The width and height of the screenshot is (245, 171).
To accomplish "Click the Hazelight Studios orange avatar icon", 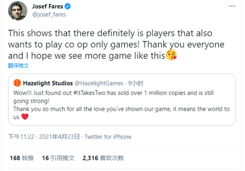I will (x=17, y=83).
